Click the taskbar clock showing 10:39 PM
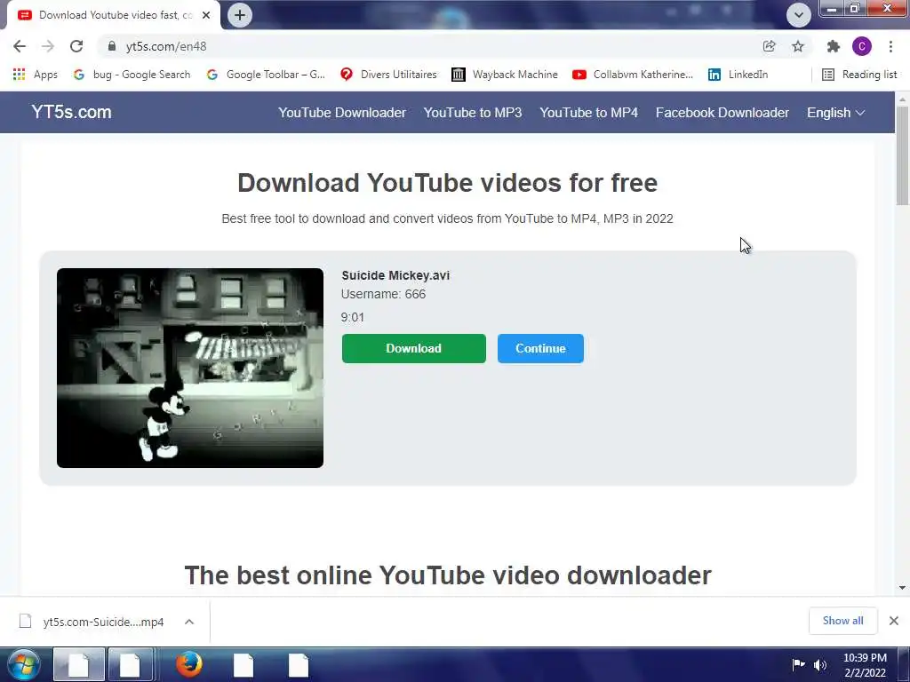The width and height of the screenshot is (910, 682). (x=865, y=665)
